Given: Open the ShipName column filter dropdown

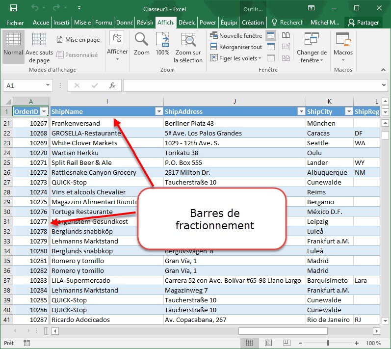Looking at the screenshot, I should click(158, 112).
